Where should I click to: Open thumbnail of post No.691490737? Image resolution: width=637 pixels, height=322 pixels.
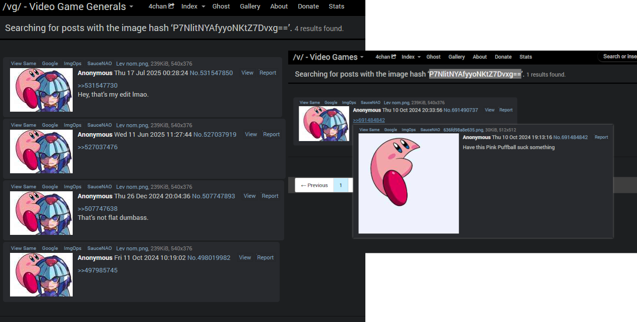click(324, 124)
